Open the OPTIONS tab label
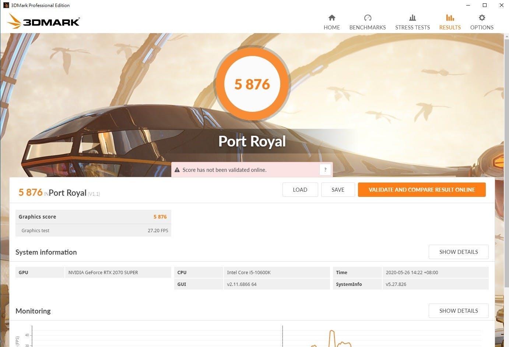Viewport: 509px width, 347px height. tap(482, 27)
